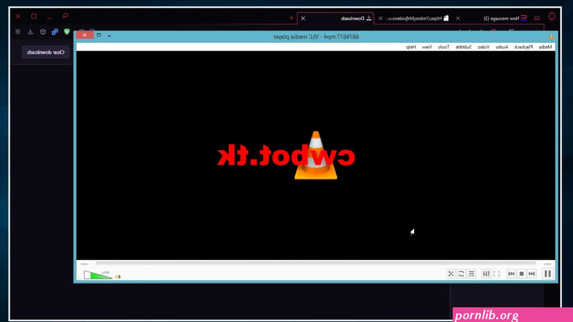Open the extensions cube icon
This screenshot has width=573, height=322.
point(43,32)
